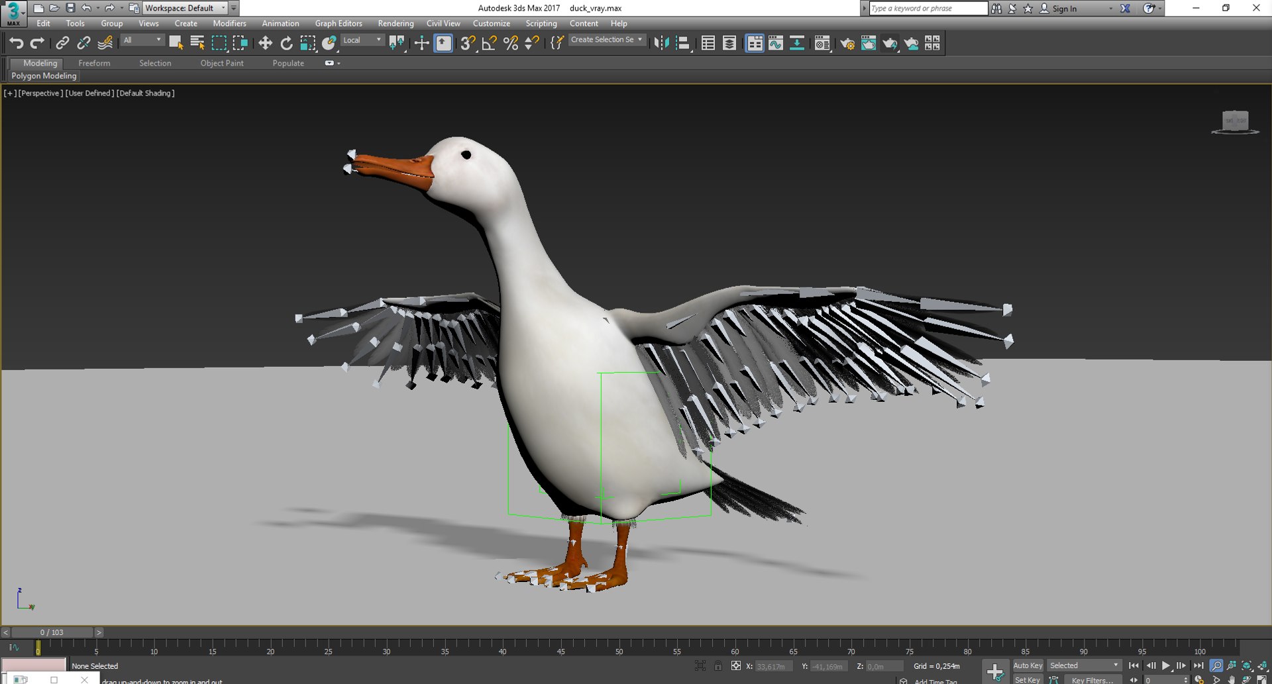
Task: Open the Rendering menu
Action: 396,23
